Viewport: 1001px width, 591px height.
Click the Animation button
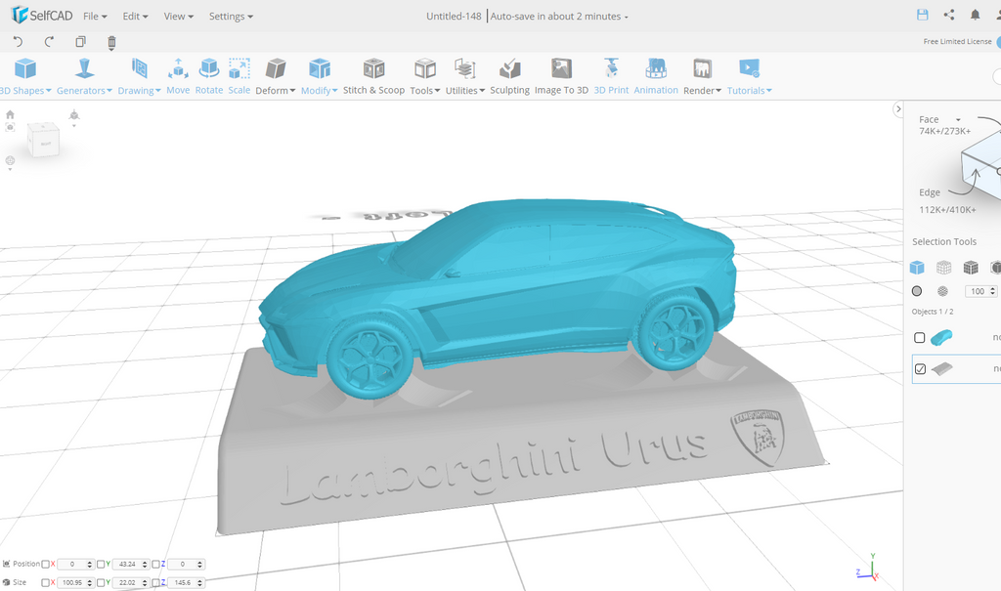click(656, 76)
